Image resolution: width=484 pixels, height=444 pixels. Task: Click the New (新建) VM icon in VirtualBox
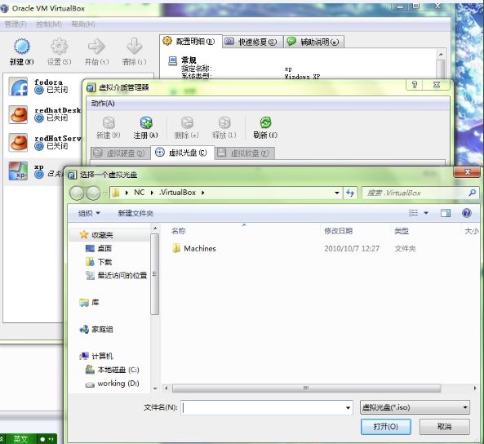pyautogui.click(x=21, y=47)
